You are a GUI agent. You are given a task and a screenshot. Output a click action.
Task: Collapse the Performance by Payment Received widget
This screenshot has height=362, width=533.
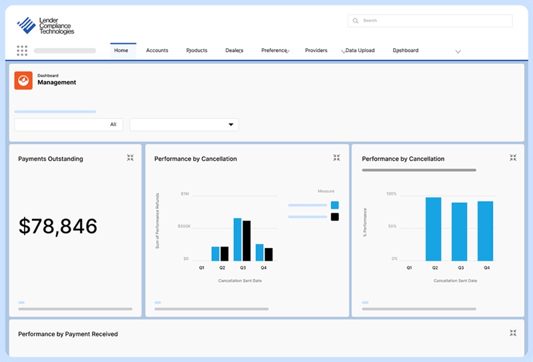[513, 333]
